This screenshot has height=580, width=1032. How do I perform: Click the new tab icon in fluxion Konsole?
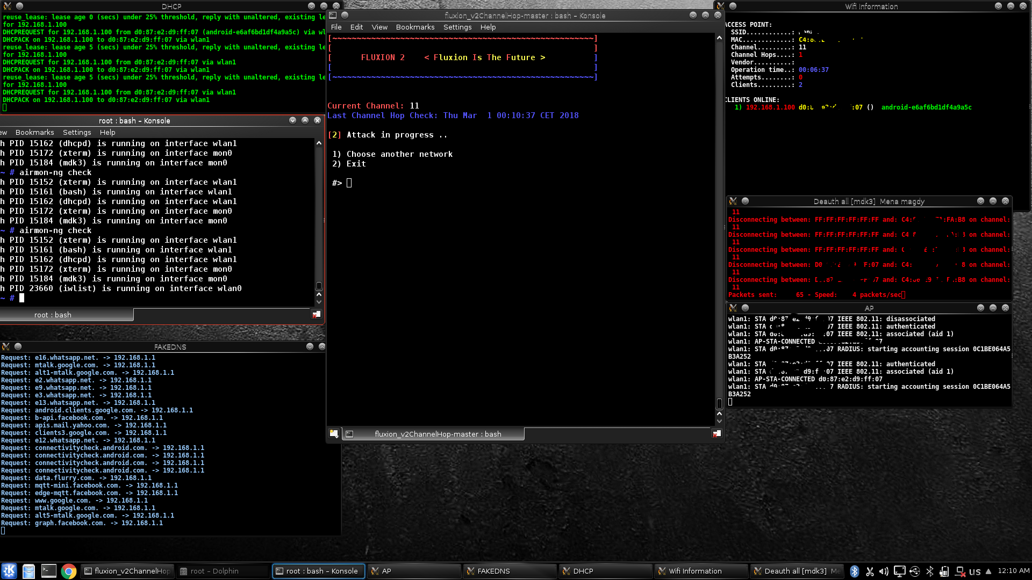[334, 434]
